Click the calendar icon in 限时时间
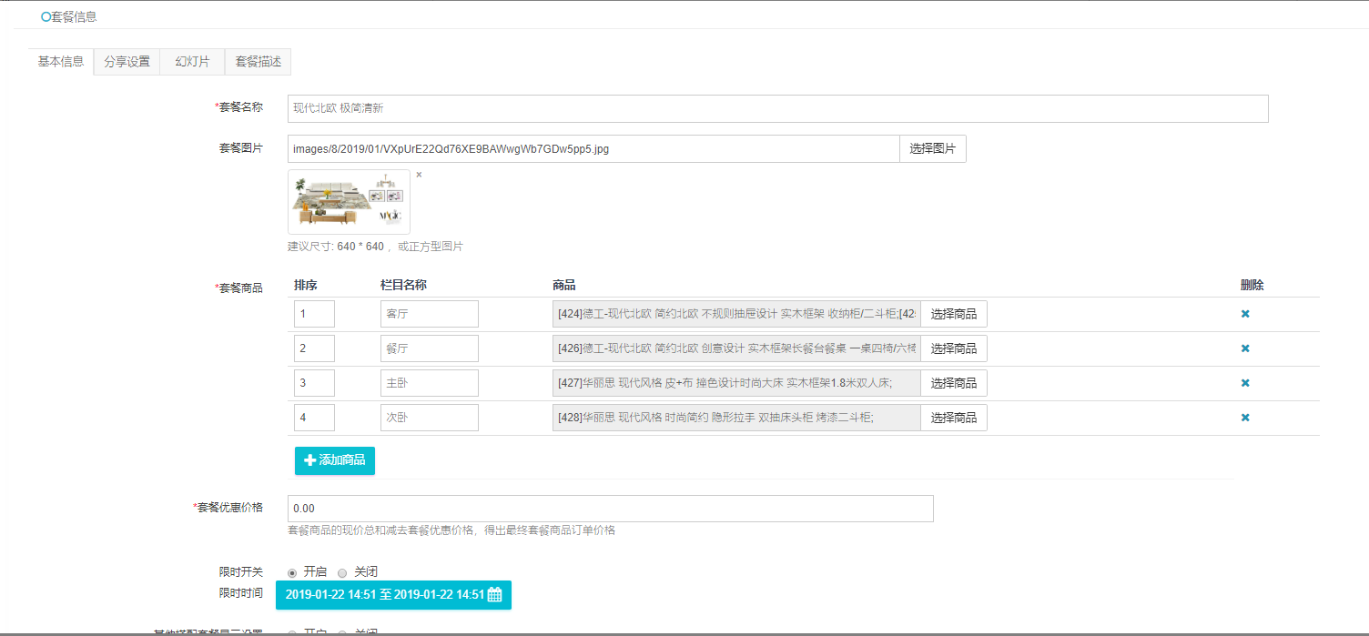Viewport: 1369px width, 636px height. pyautogui.click(x=494, y=595)
